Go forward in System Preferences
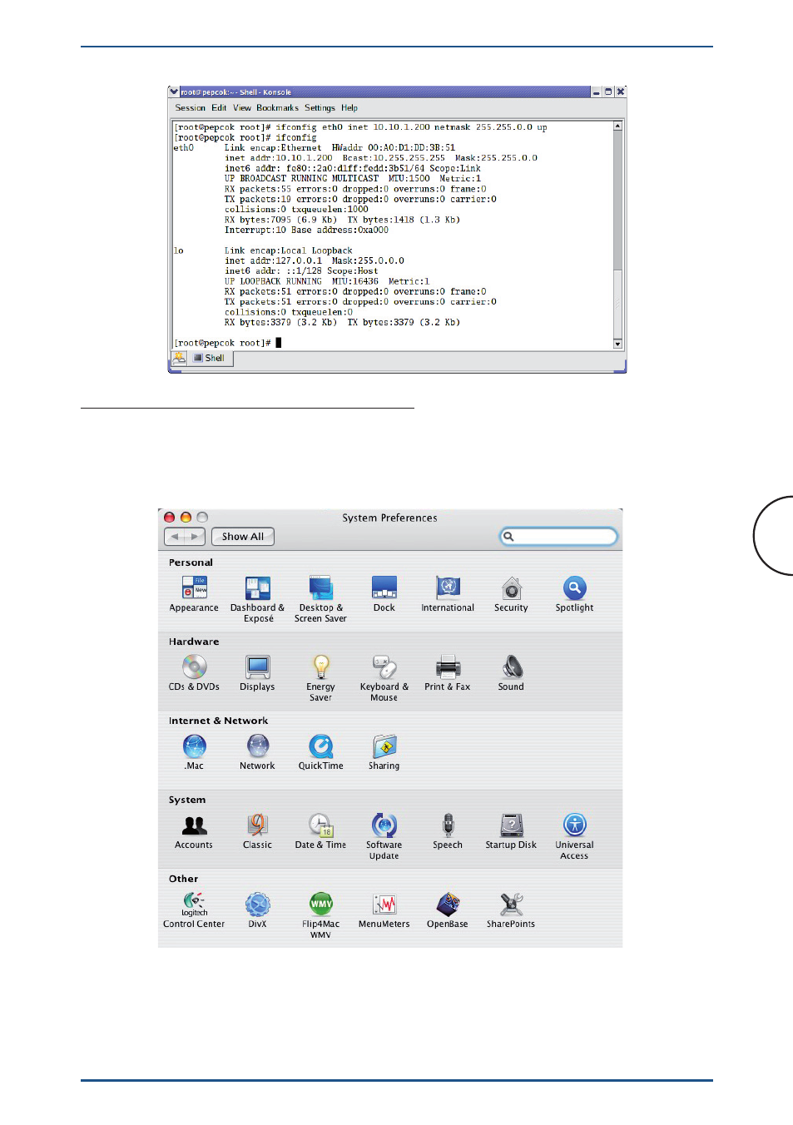The image size is (793, 1125). click(195, 537)
